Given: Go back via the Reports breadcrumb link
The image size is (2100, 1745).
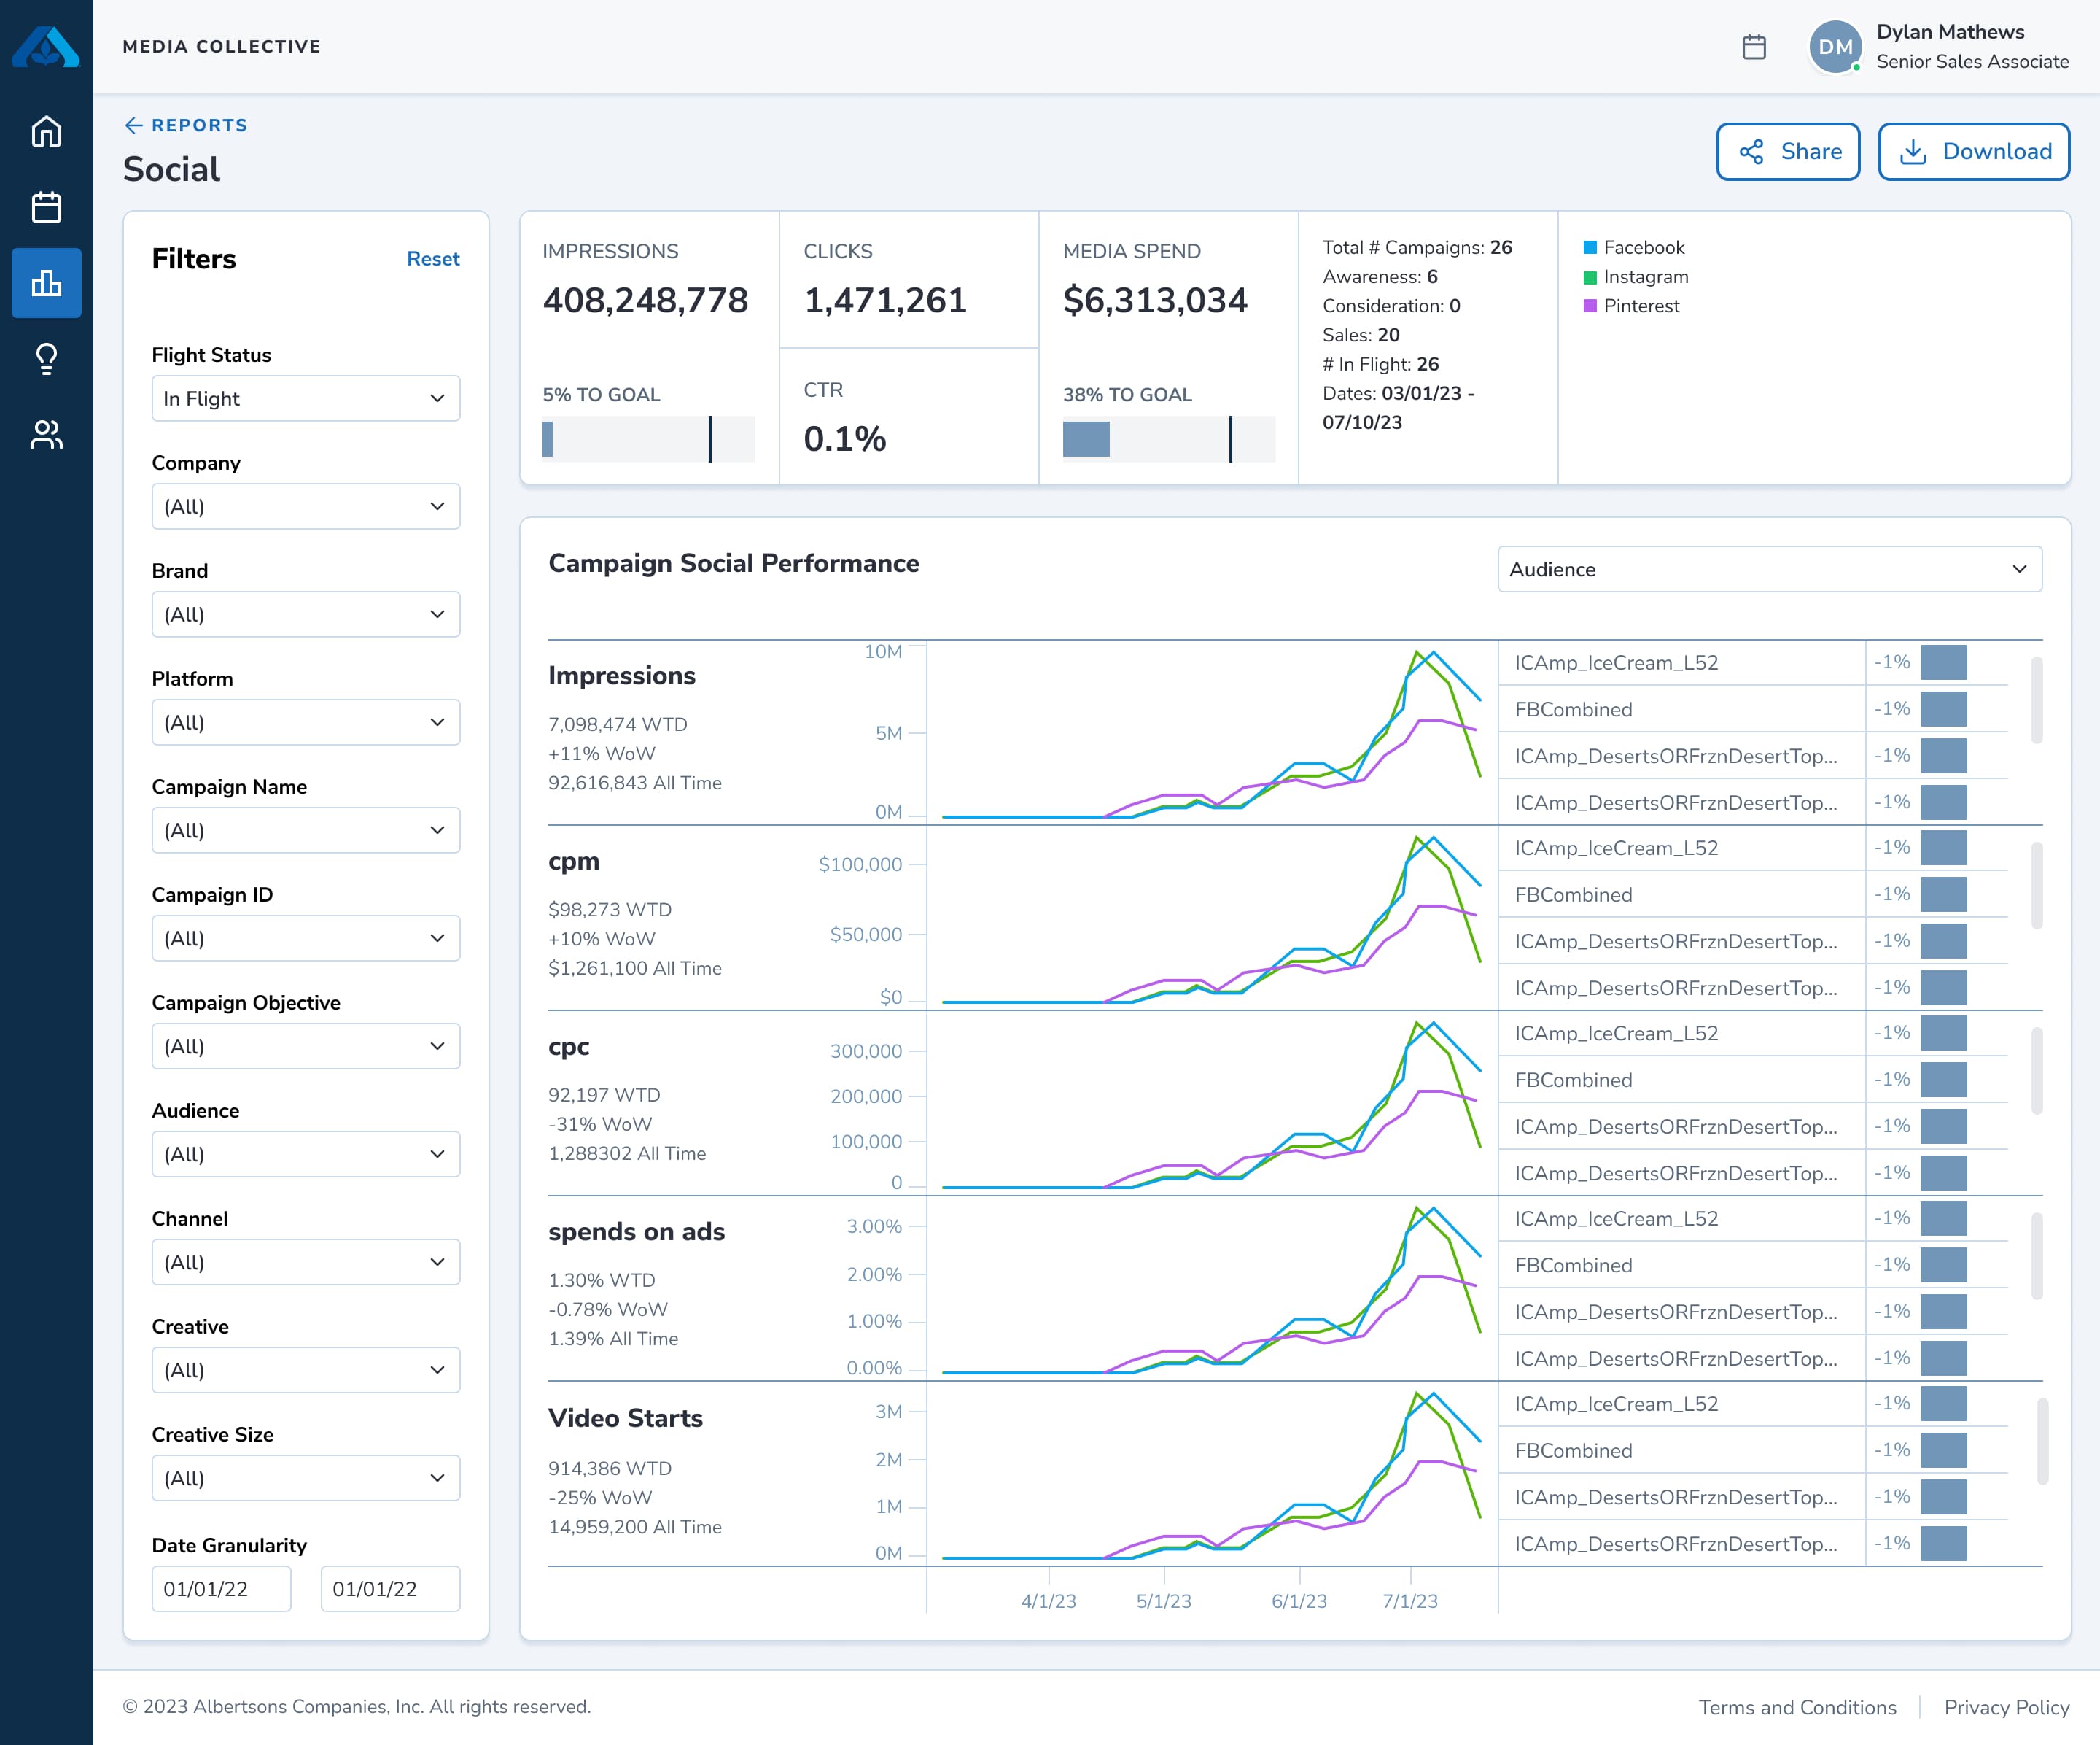Looking at the screenshot, I should pyautogui.click(x=188, y=125).
